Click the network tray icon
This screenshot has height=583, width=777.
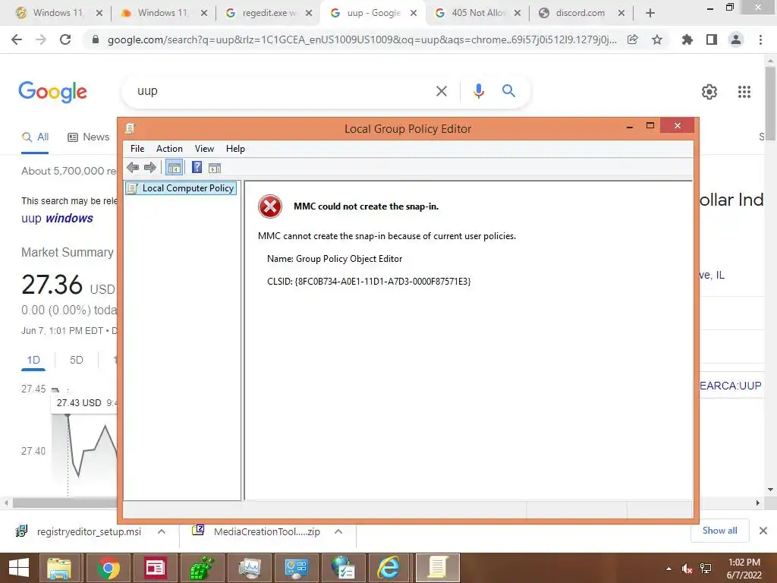coord(706,569)
